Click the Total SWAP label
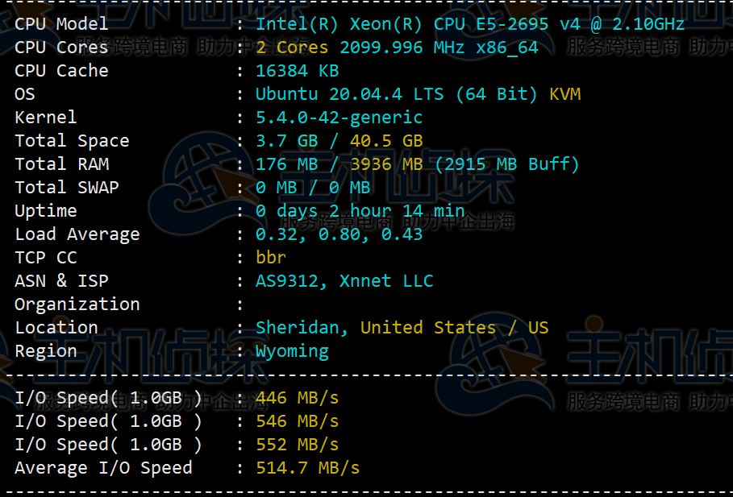Screen dimensions: 733x497 (66, 188)
